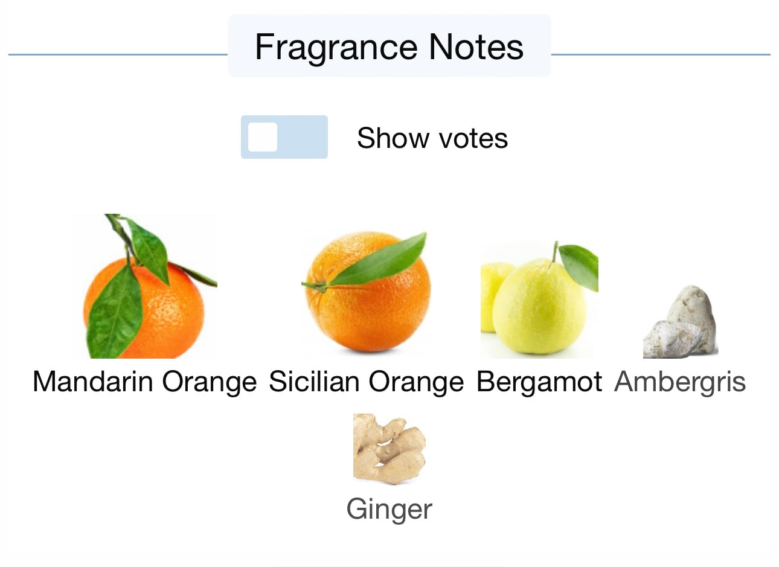Image resolution: width=779 pixels, height=567 pixels.
Task: Click the Fragrance Notes section heading
Action: click(389, 46)
